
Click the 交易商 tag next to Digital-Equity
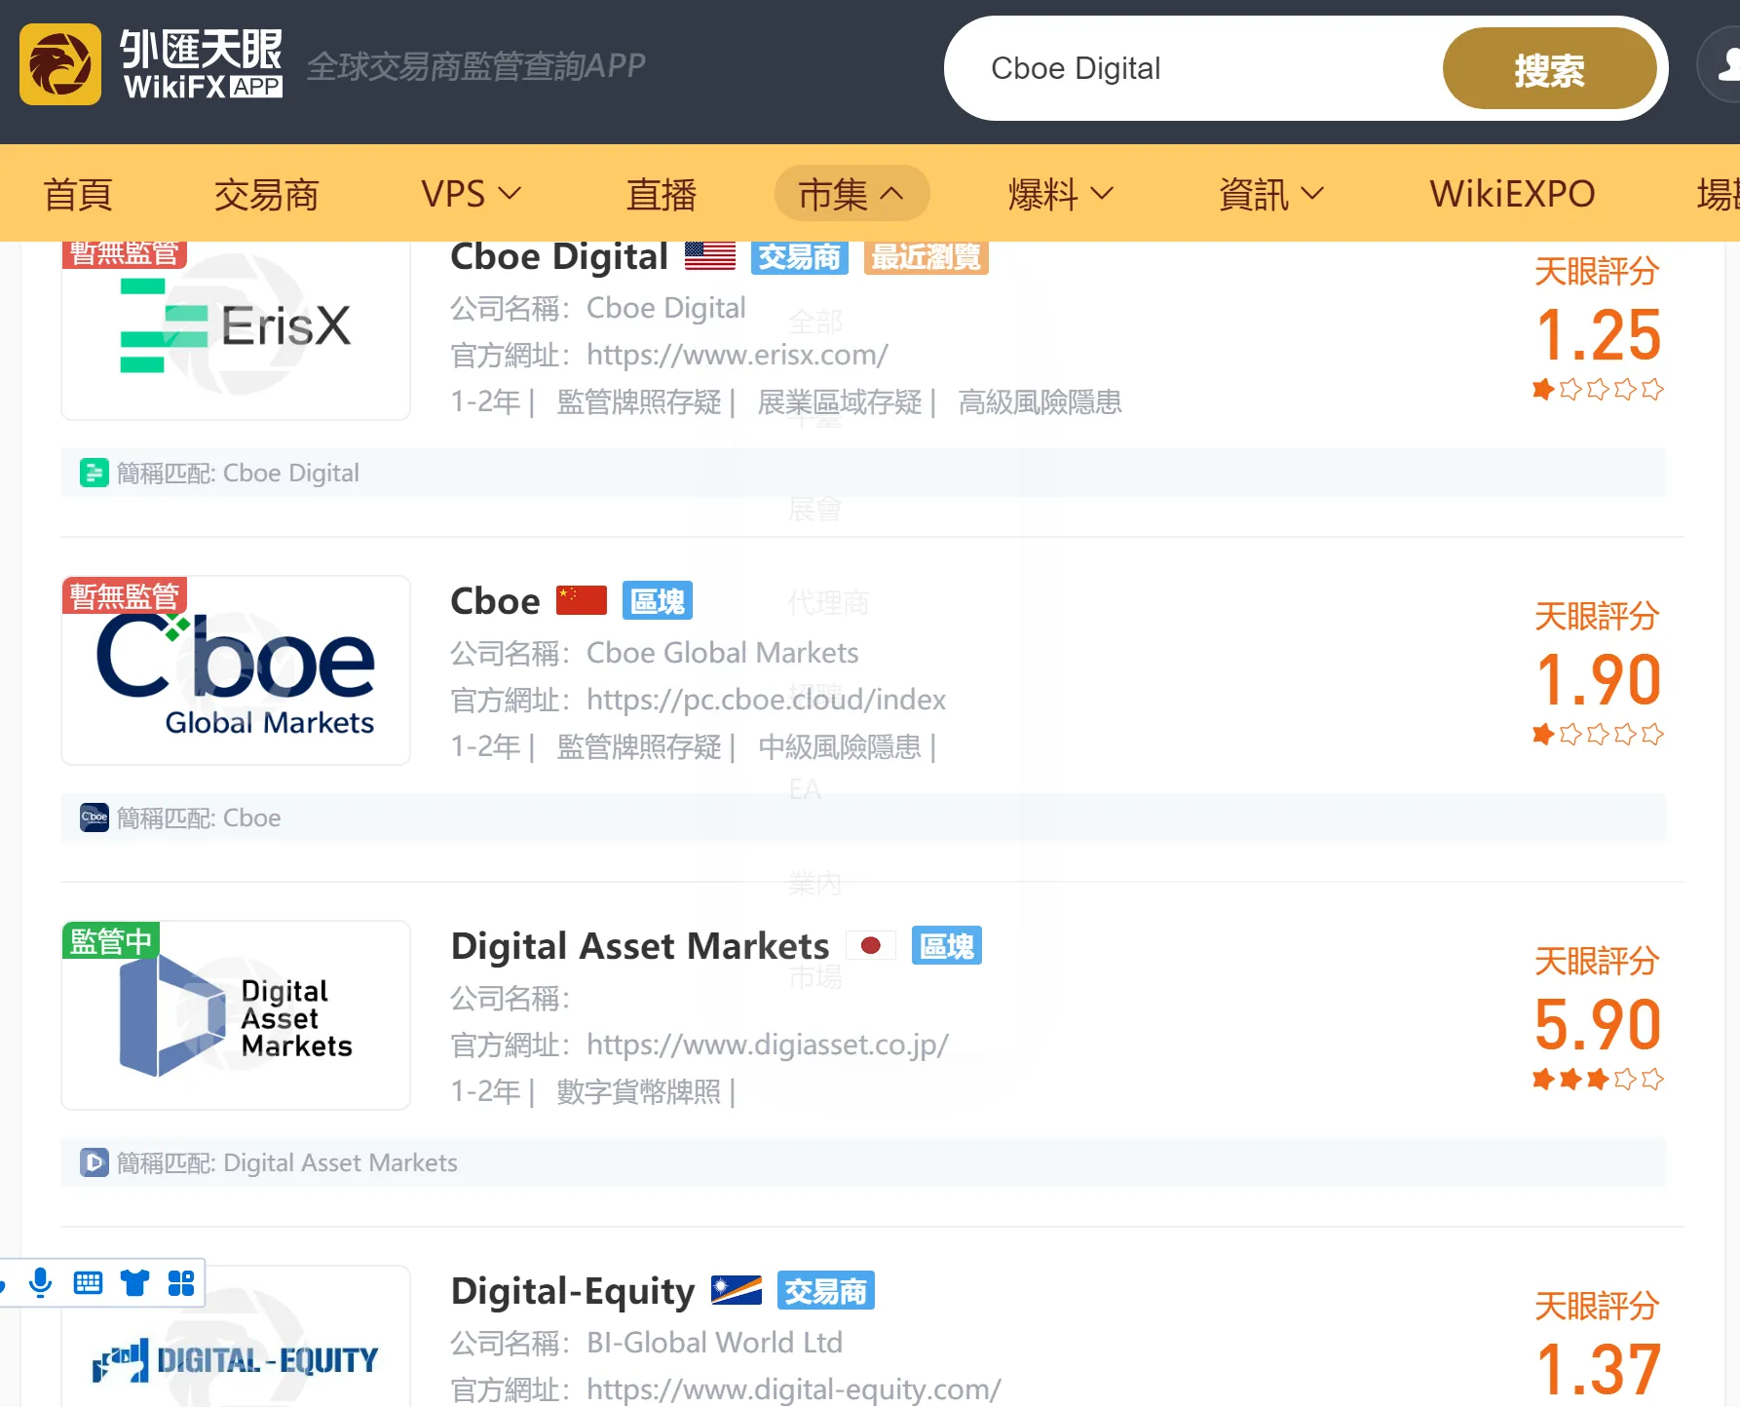826,1291
